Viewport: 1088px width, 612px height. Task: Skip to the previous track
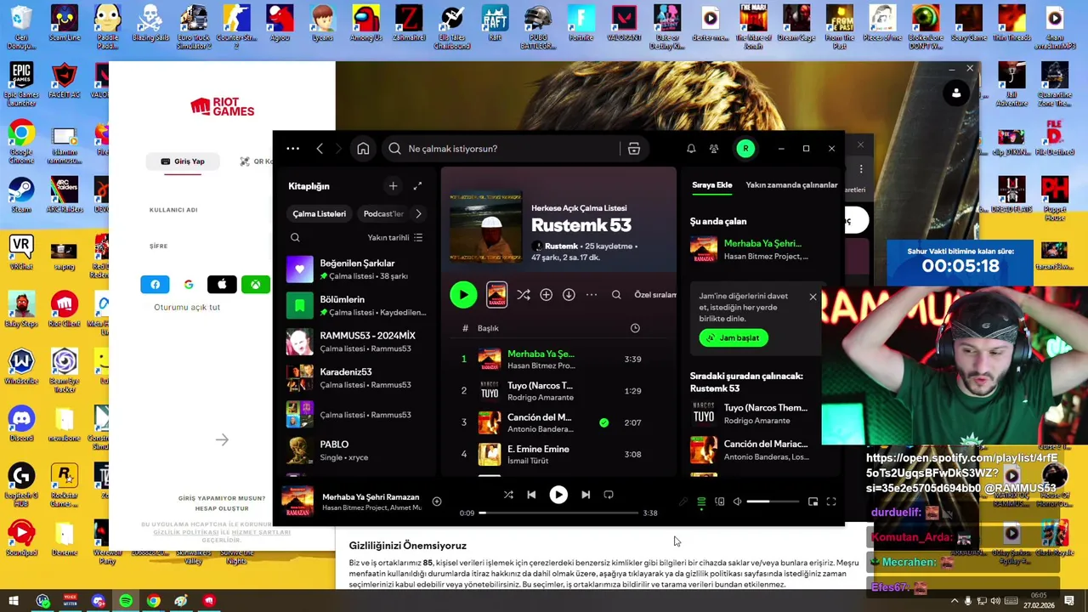click(x=531, y=495)
